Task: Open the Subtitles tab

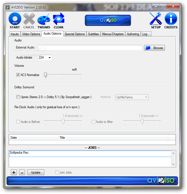Action: pos(93,34)
